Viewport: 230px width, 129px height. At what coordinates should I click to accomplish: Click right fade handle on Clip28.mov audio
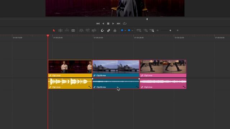tap(139, 79)
